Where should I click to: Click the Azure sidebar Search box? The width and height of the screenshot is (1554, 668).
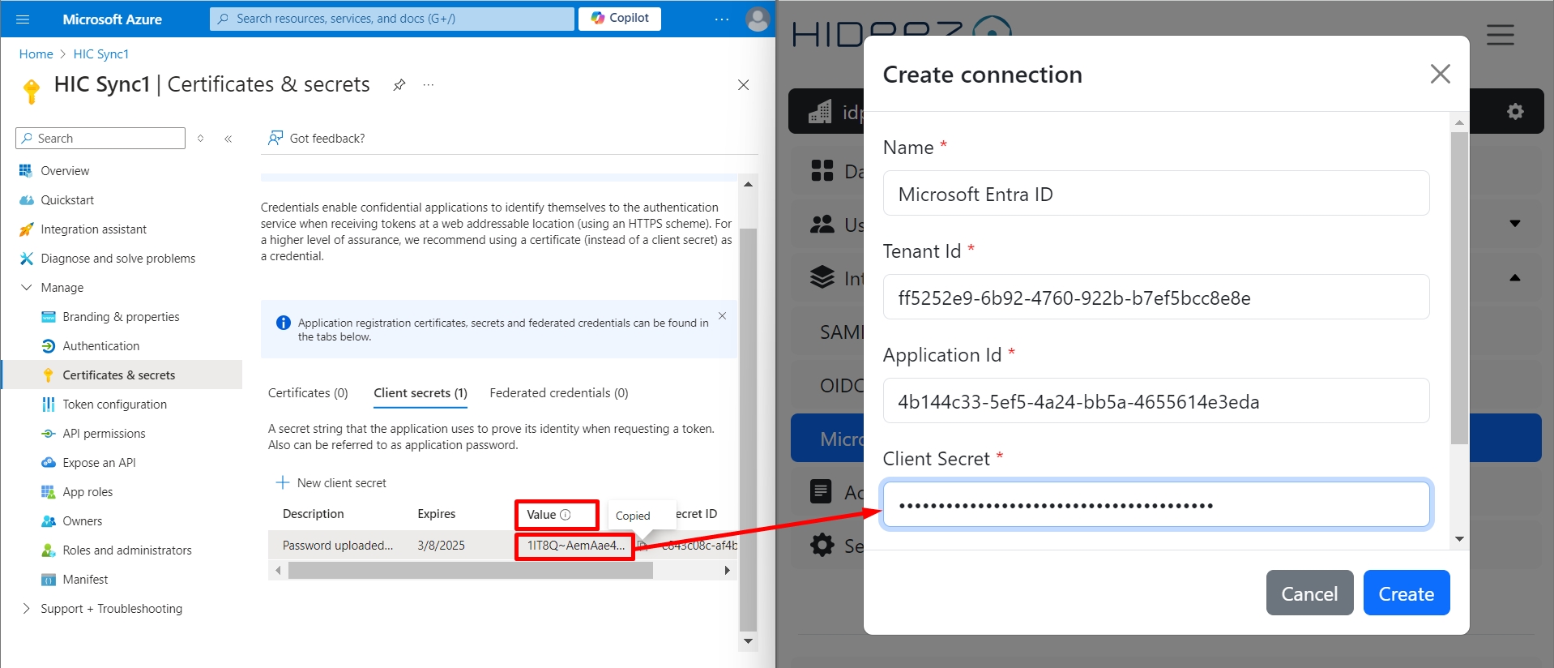[x=100, y=139]
